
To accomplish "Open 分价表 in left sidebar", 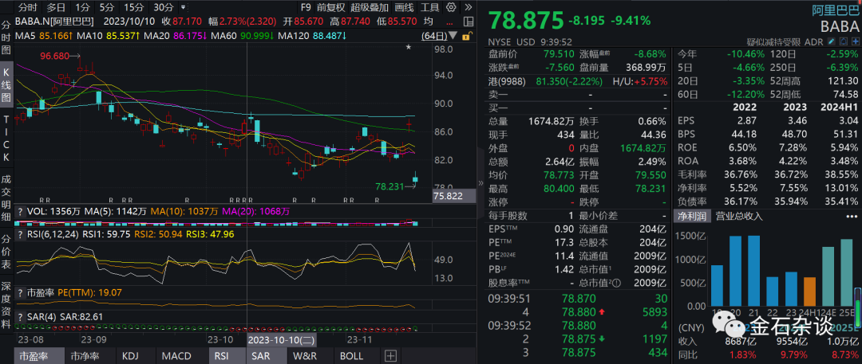I will [x=6, y=250].
